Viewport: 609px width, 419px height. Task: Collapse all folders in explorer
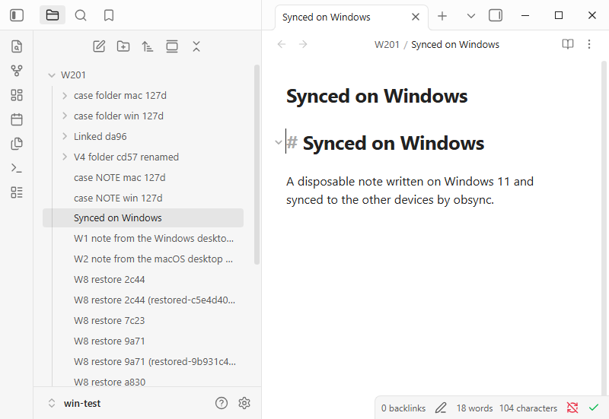(196, 46)
